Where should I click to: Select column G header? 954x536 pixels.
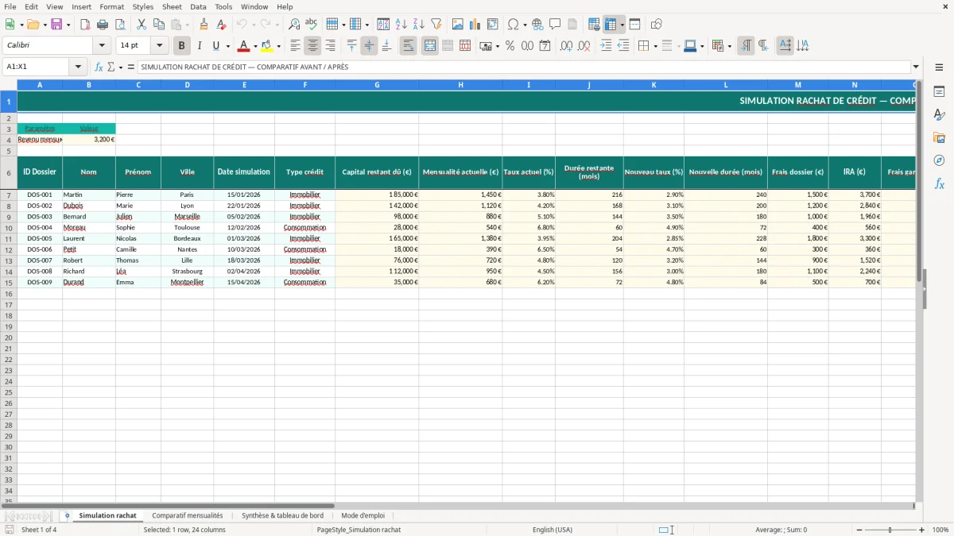377,84
